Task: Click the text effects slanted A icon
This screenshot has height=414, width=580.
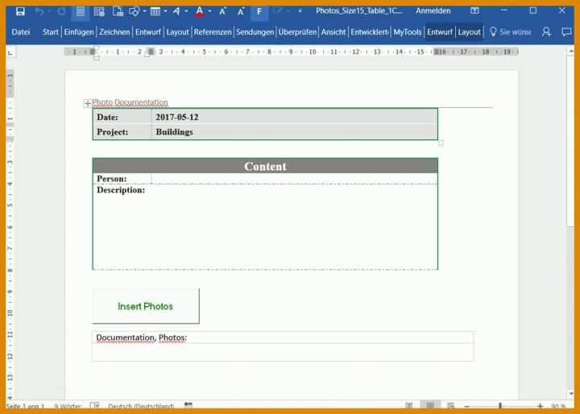Action: tap(176, 11)
